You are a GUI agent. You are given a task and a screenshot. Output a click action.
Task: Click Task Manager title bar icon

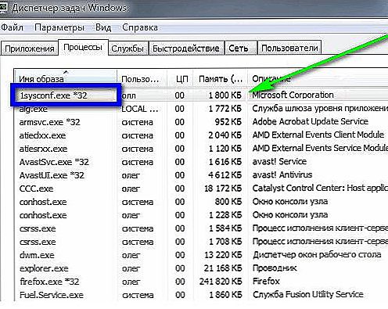tap(3, 8)
